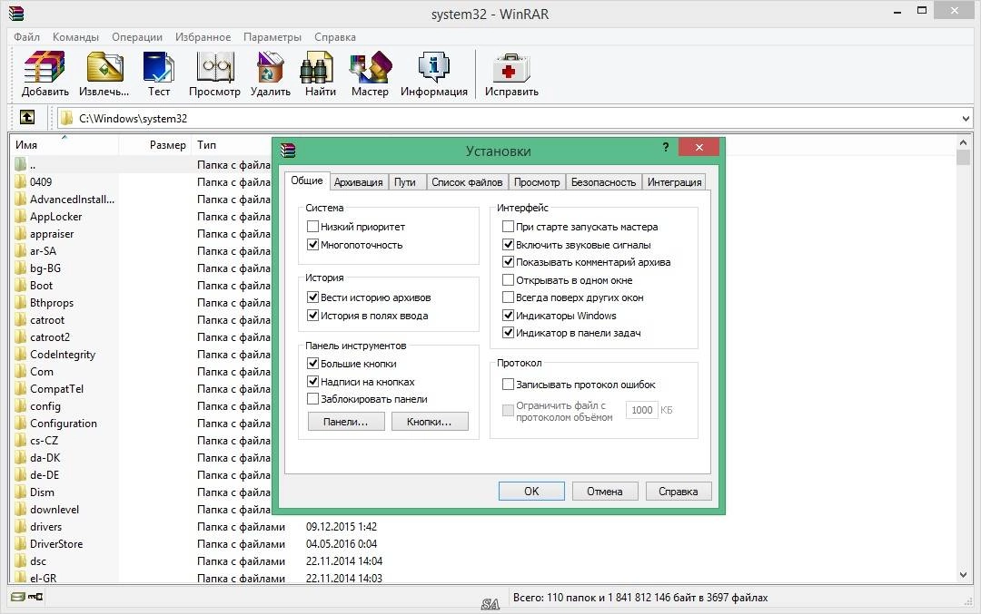Click the Извлечь (Extract) toolbar icon

104,67
